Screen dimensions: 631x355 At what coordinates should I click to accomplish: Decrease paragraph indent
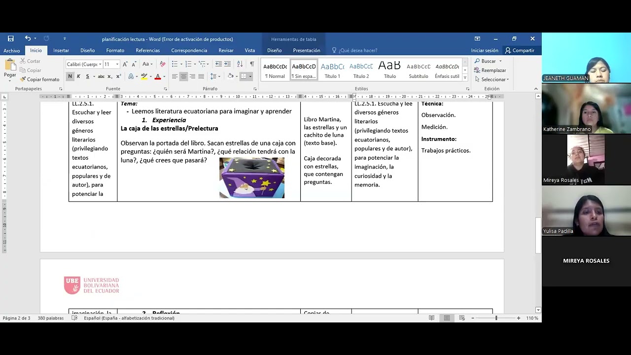pyautogui.click(x=219, y=64)
